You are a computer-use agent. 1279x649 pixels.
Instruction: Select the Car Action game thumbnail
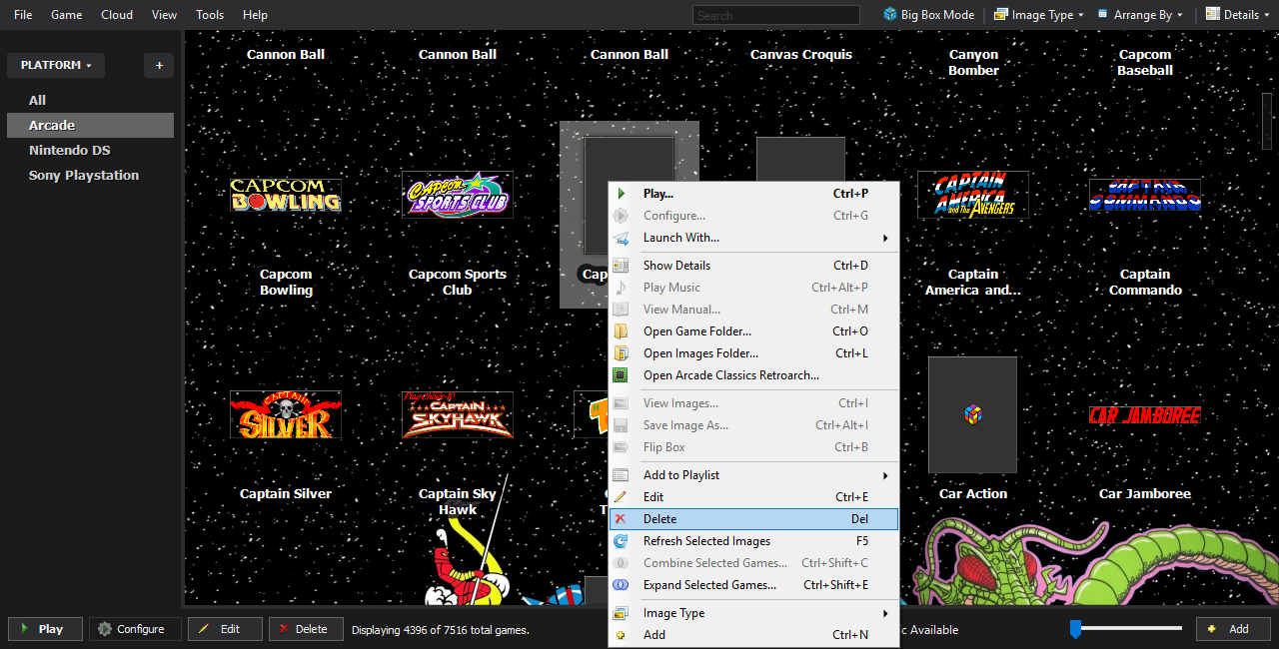[x=973, y=414]
